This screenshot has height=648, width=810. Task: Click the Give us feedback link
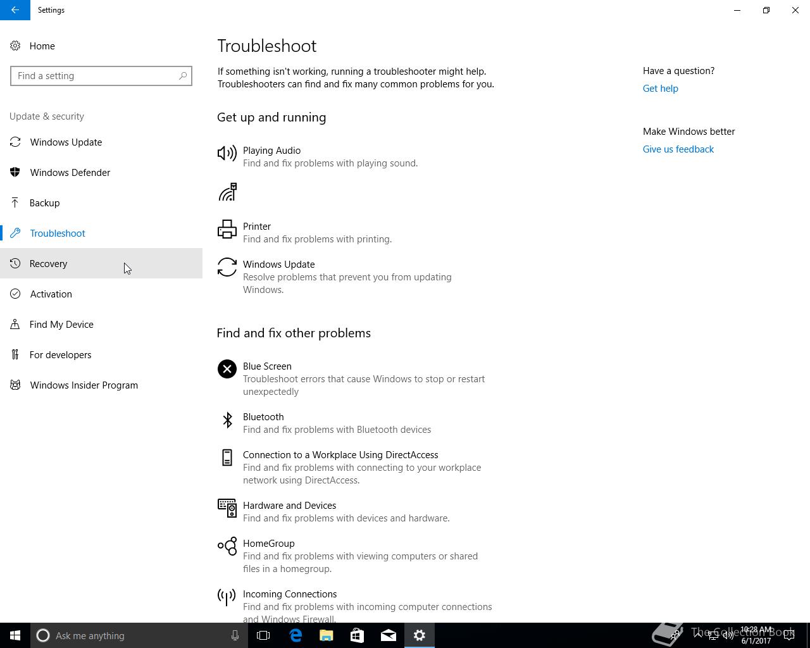click(x=678, y=149)
